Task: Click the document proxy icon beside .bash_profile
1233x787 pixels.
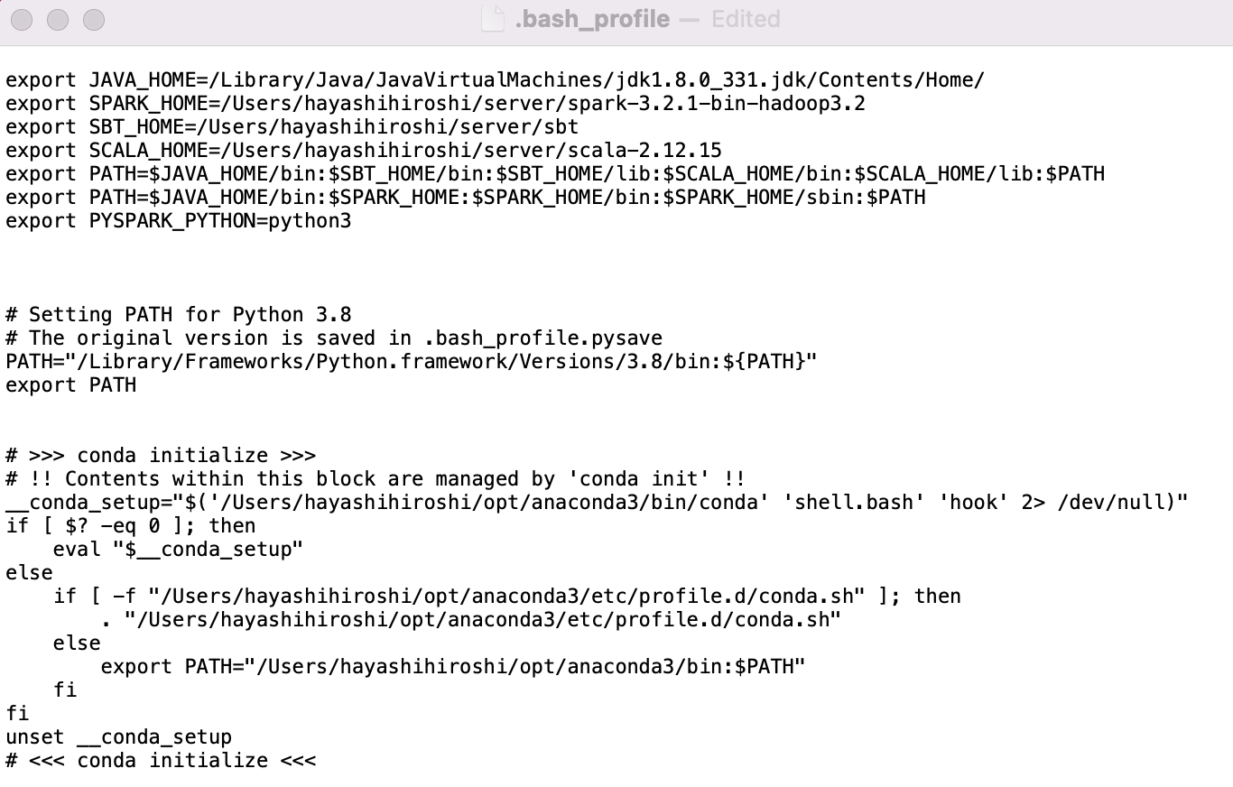Action: (x=492, y=19)
